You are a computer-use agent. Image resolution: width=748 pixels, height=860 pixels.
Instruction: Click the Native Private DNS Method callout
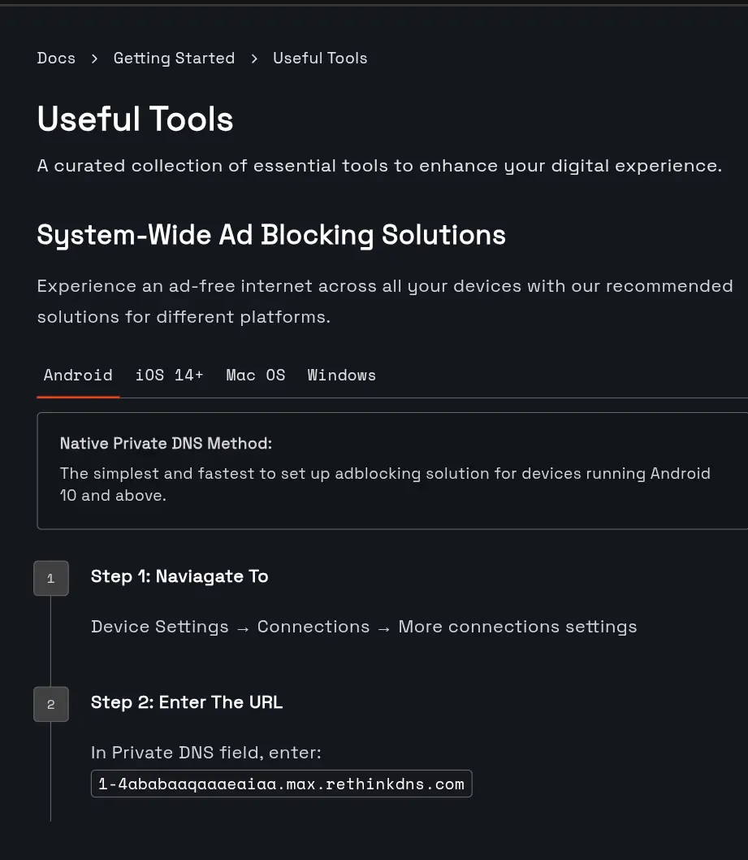[392, 471]
